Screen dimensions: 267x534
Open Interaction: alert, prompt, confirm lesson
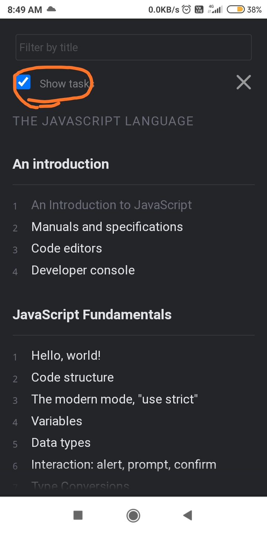point(123,465)
